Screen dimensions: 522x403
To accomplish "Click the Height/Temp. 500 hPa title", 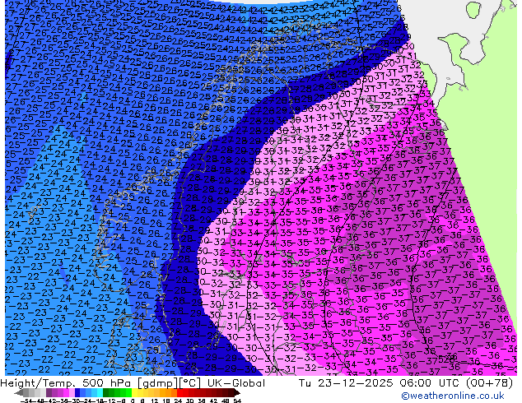I will point(66,383).
